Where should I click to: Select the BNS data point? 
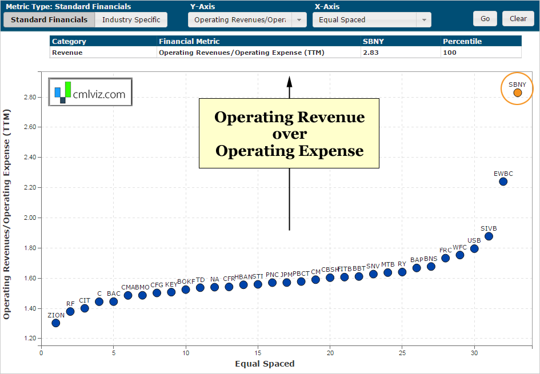pyautogui.click(x=431, y=266)
